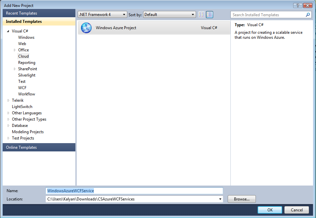Select the Reporting template category
This screenshot has height=218, width=316.
26,63
